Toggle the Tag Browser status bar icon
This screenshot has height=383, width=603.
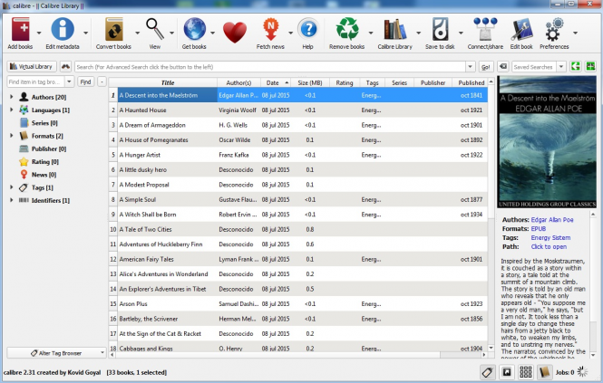pyautogui.click(x=487, y=372)
